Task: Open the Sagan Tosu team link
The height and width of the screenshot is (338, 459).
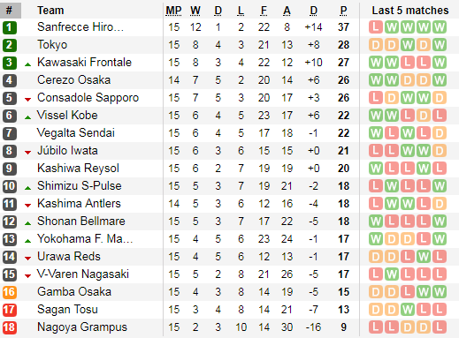Action: (67, 310)
